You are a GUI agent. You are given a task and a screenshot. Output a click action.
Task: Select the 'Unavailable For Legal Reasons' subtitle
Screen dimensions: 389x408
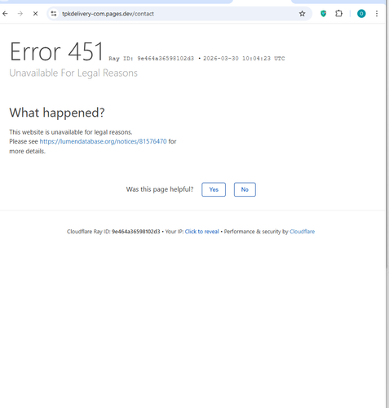click(73, 73)
